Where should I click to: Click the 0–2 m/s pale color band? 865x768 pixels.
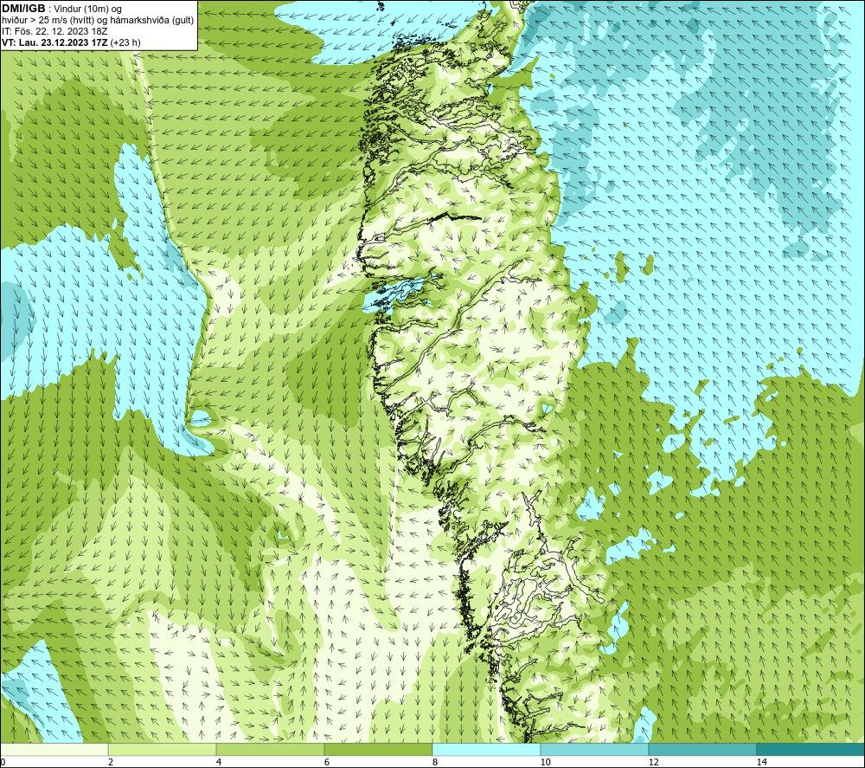tap(54, 749)
